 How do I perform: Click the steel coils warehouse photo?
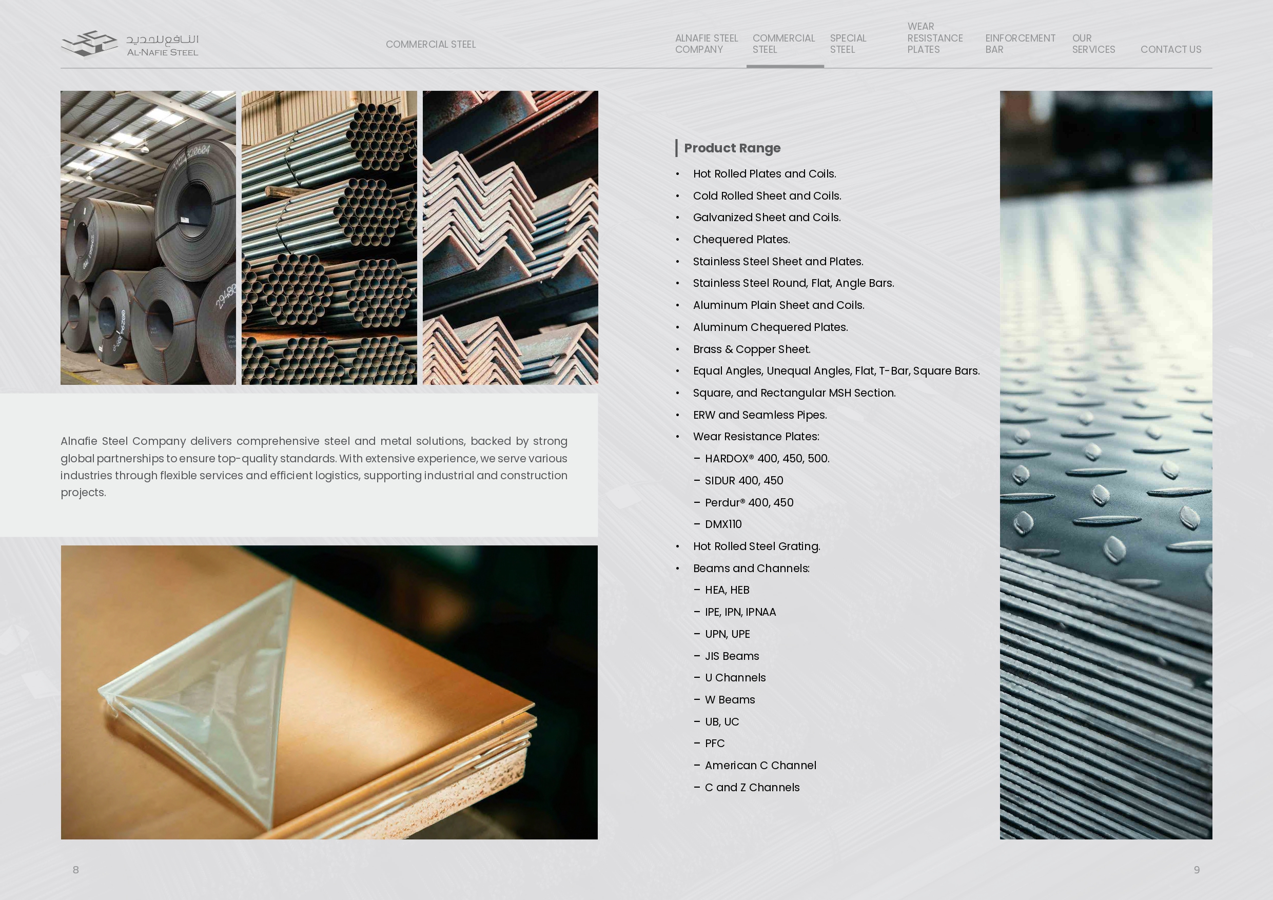pos(148,238)
